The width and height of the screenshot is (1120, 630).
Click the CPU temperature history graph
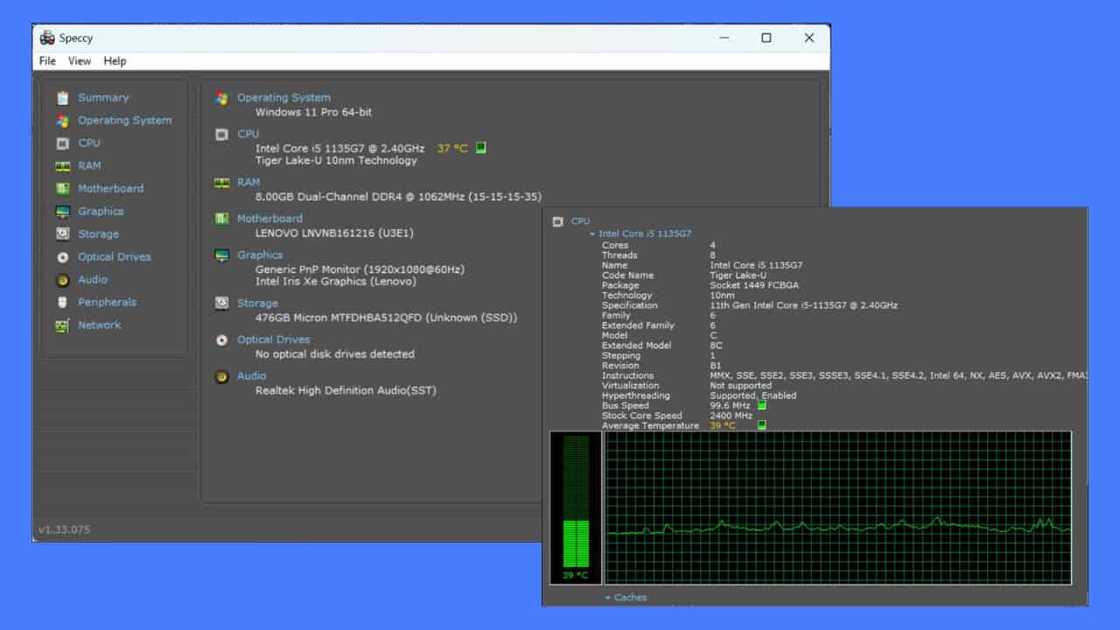pyautogui.click(x=837, y=507)
